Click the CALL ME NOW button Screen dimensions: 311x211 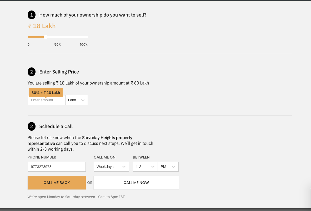(136, 183)
